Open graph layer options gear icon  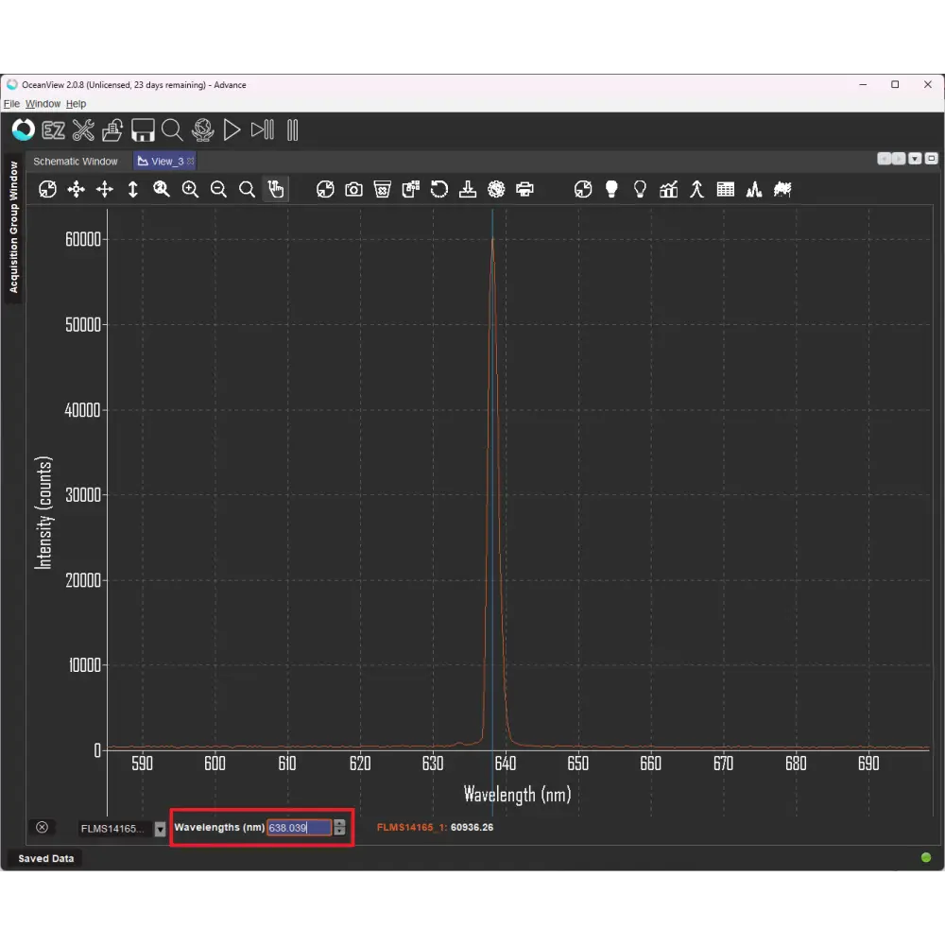(496, 189)
